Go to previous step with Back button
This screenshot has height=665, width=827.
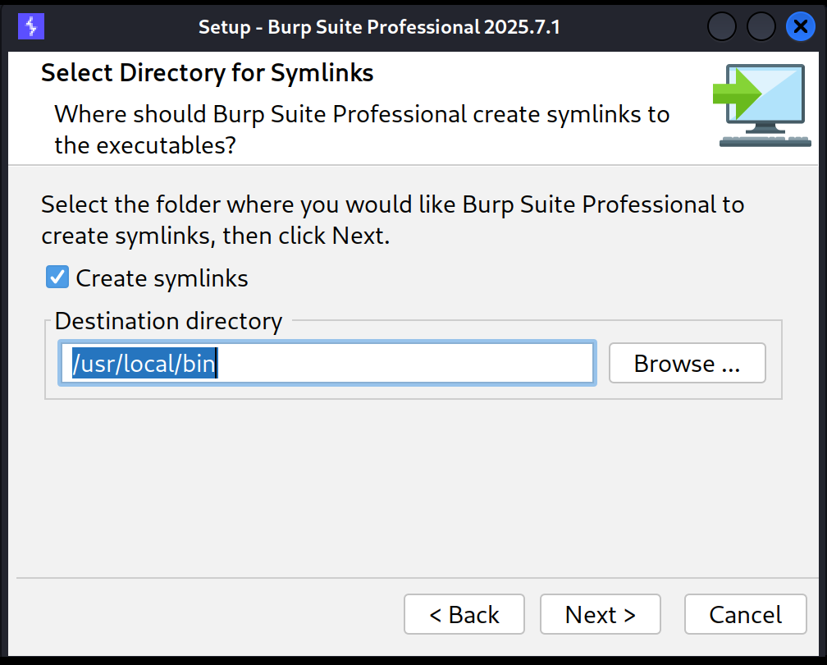click(x=464, y=614)
